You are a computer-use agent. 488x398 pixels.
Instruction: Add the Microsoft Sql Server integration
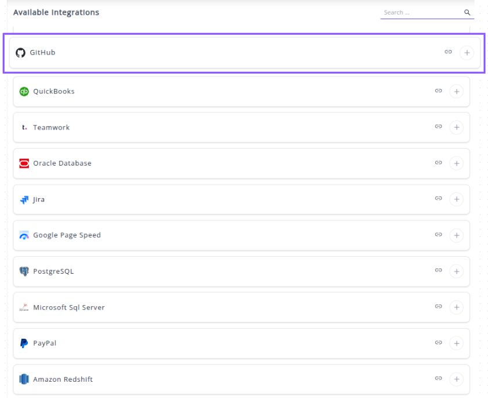[x=457, y=308]
